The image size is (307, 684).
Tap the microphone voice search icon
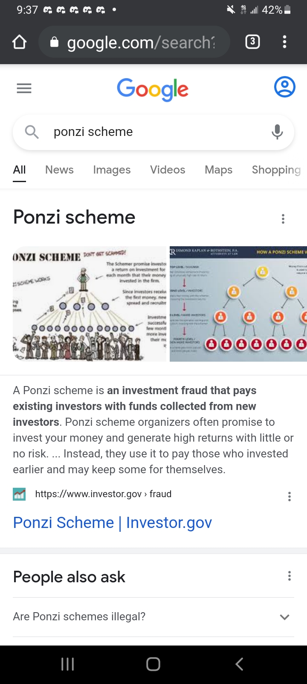pos(277,132)
